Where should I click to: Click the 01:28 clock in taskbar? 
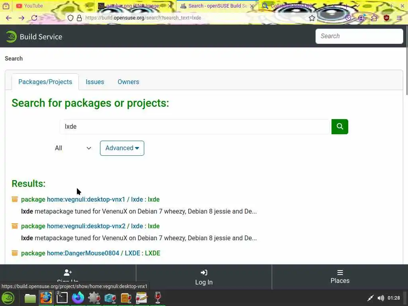[394, 298]
